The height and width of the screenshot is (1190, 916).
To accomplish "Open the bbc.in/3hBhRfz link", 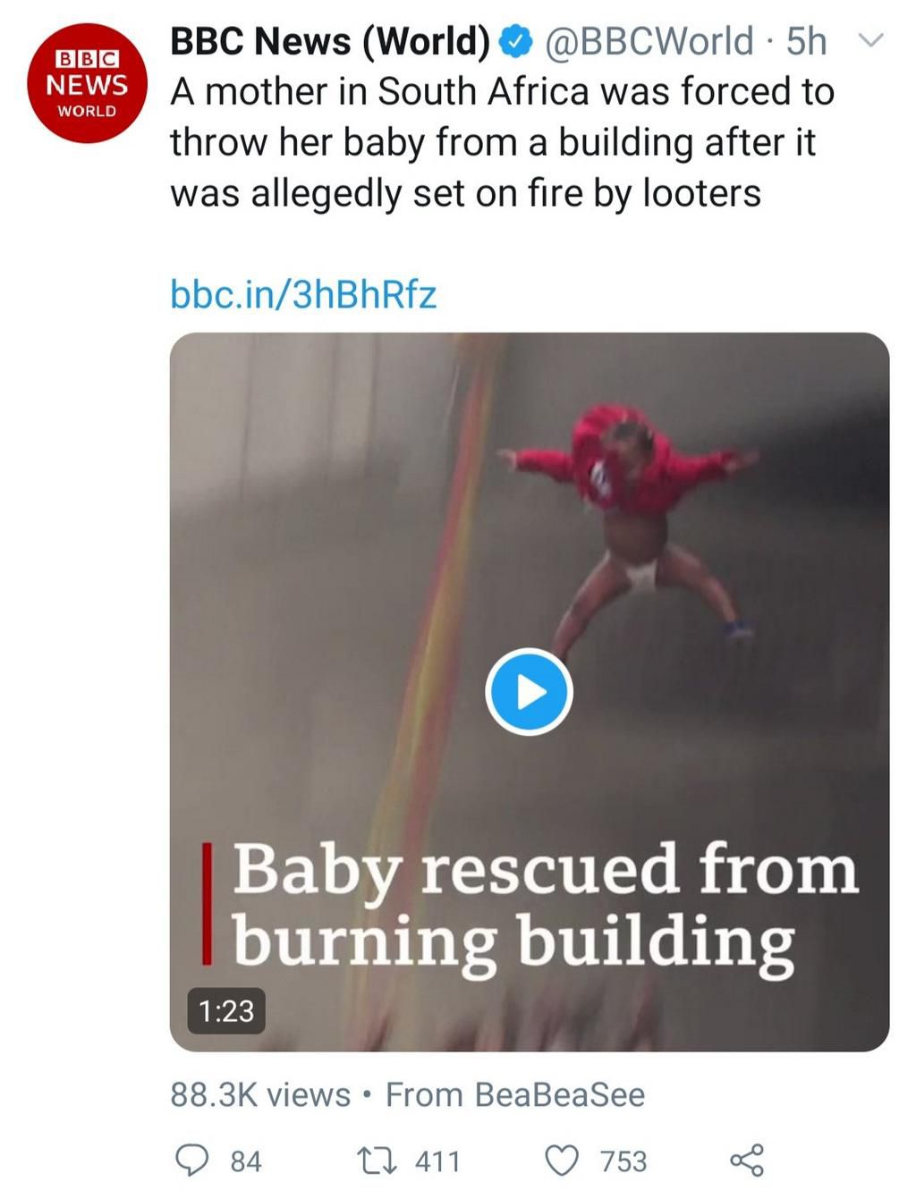I will click(303, 294).
